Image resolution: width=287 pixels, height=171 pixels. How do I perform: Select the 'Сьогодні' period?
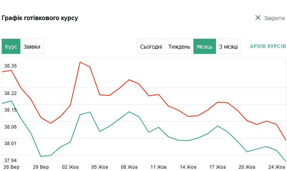click(151, 47)
